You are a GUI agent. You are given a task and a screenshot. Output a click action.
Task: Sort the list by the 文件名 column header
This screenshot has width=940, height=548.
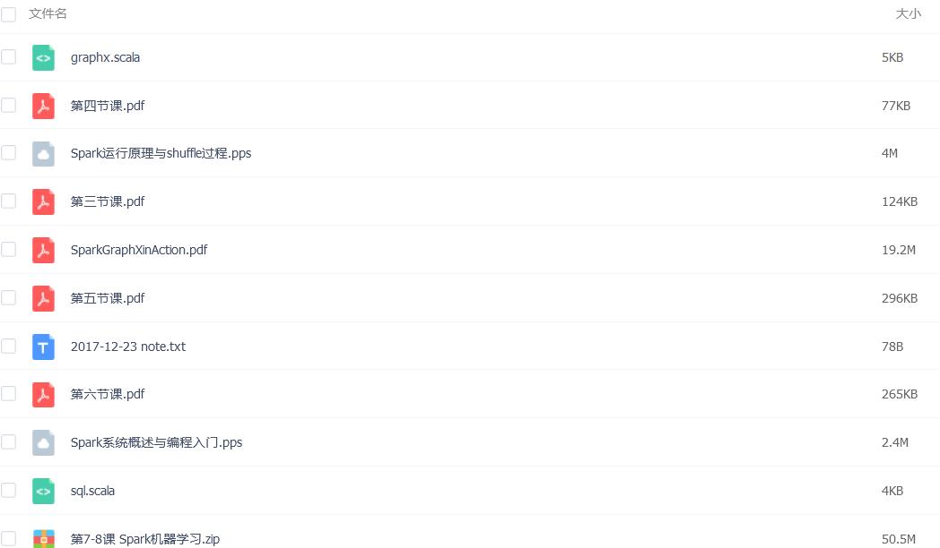(48, 13)
